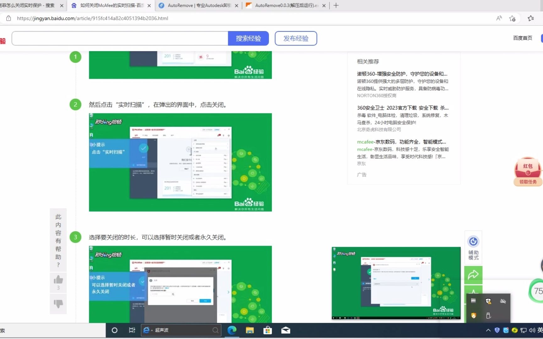543x339 pixels.
Task: Click step 2 实时扫描 tutorial image
Action: click(180, 162)
